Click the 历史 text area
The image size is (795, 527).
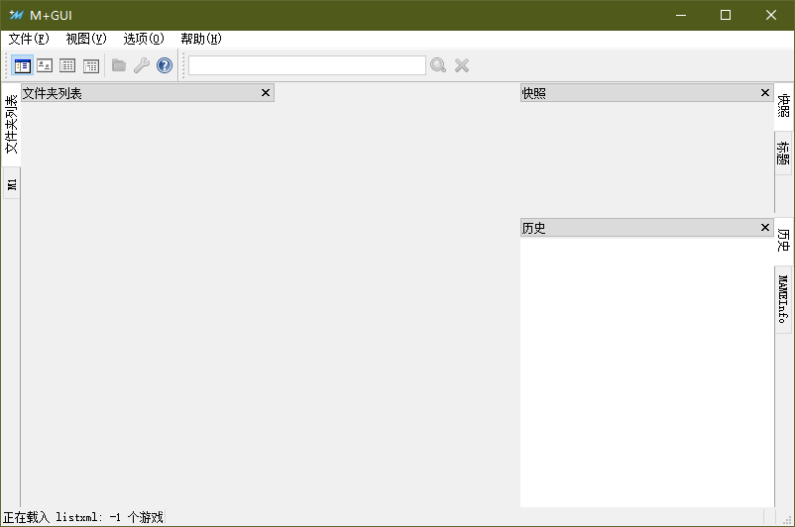pos(647,372)
